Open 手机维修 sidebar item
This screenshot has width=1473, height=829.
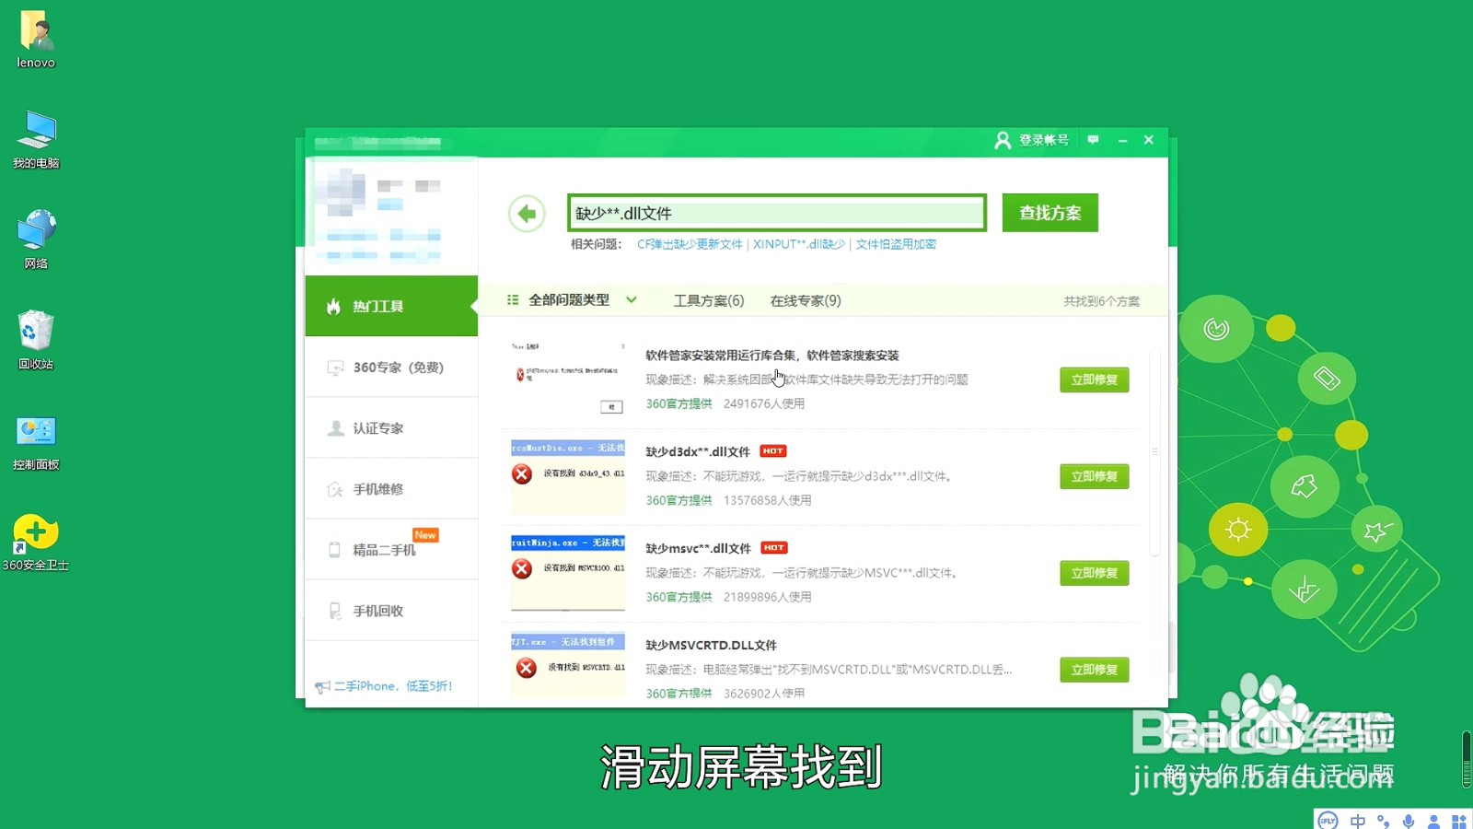[391, 488]
